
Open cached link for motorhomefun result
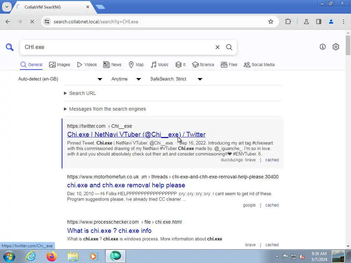tap(272, 205)
